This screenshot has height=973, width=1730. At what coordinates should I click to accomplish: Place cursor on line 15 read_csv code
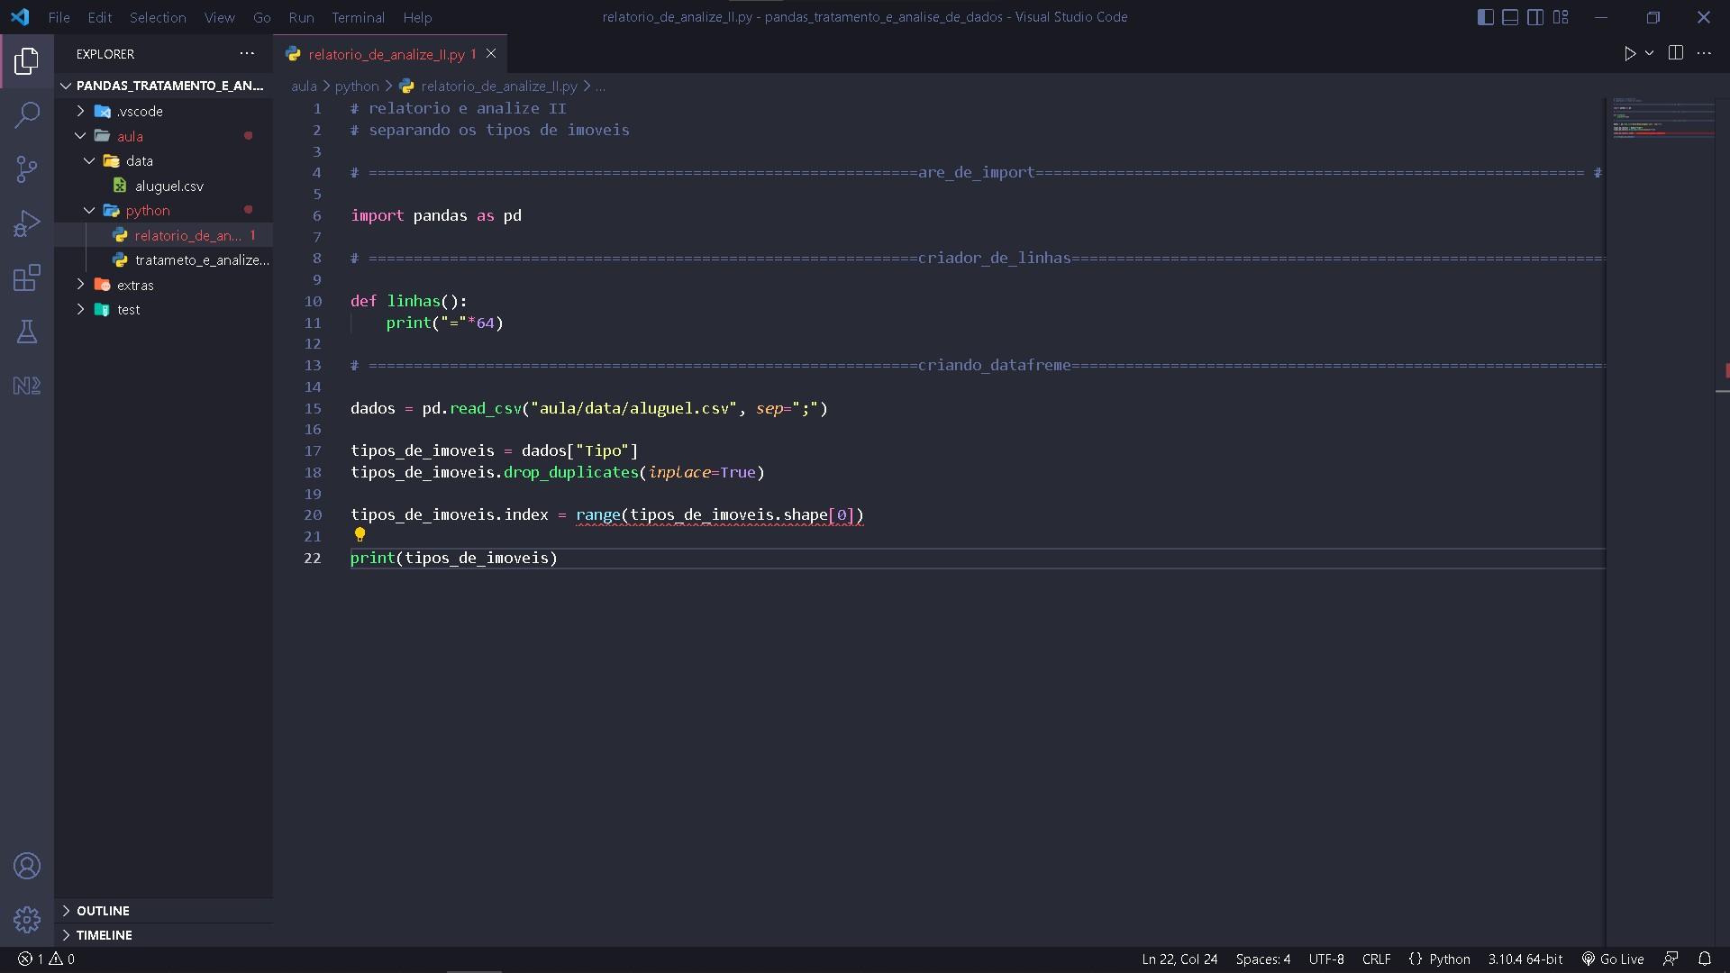click(x=589, y=408)
